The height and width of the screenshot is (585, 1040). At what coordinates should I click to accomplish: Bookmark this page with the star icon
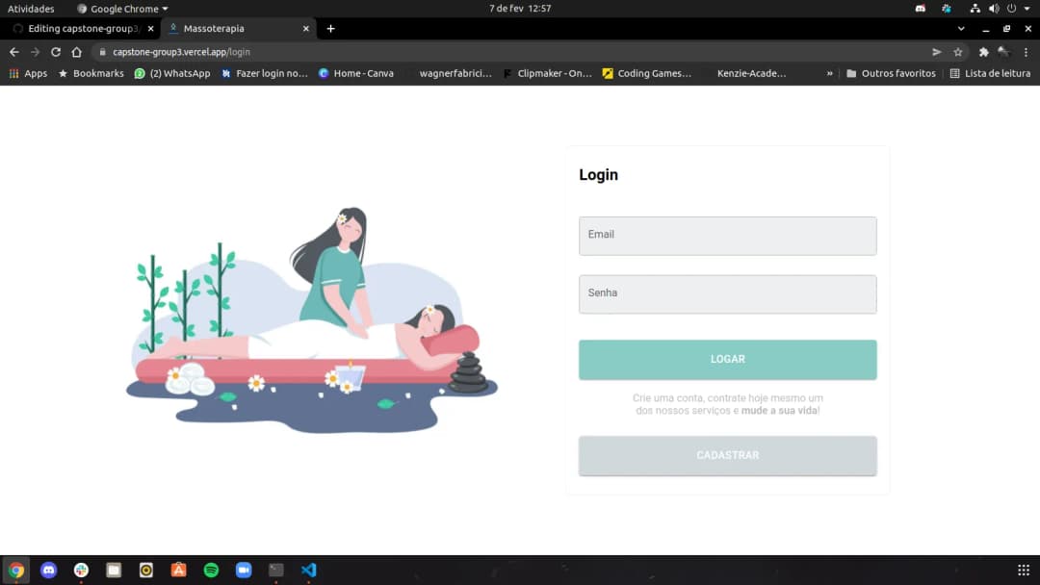[x=957, y=52]
